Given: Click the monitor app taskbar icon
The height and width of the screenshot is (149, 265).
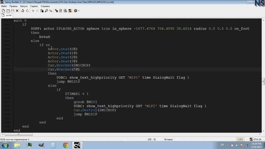Looking at the screenshot, I should 29,145.
